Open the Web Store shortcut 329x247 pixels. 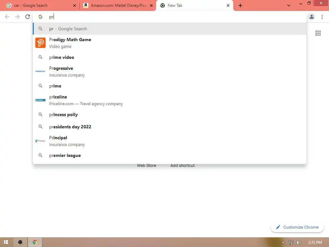pyautogui.click(x=147, y=166)
